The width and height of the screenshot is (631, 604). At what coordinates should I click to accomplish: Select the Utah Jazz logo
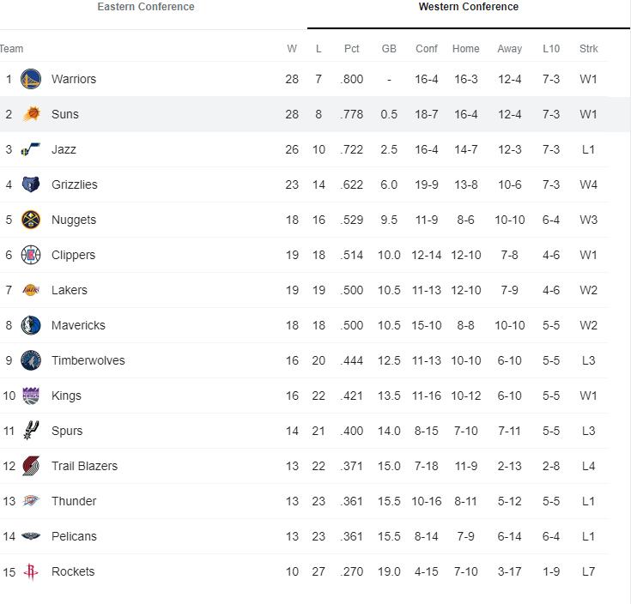[31, 149]
